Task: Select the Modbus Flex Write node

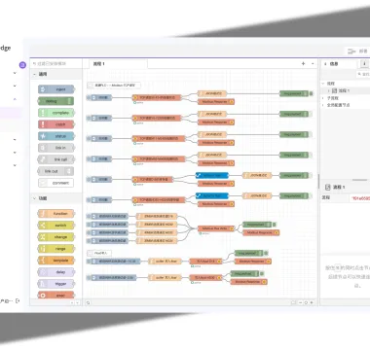Action: (x=216, y=228)
